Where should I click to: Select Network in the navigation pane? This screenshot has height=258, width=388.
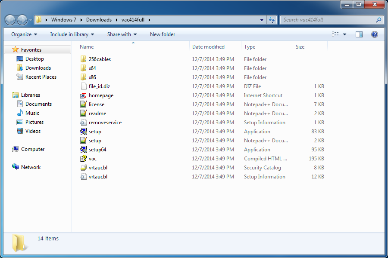point(31,167)
